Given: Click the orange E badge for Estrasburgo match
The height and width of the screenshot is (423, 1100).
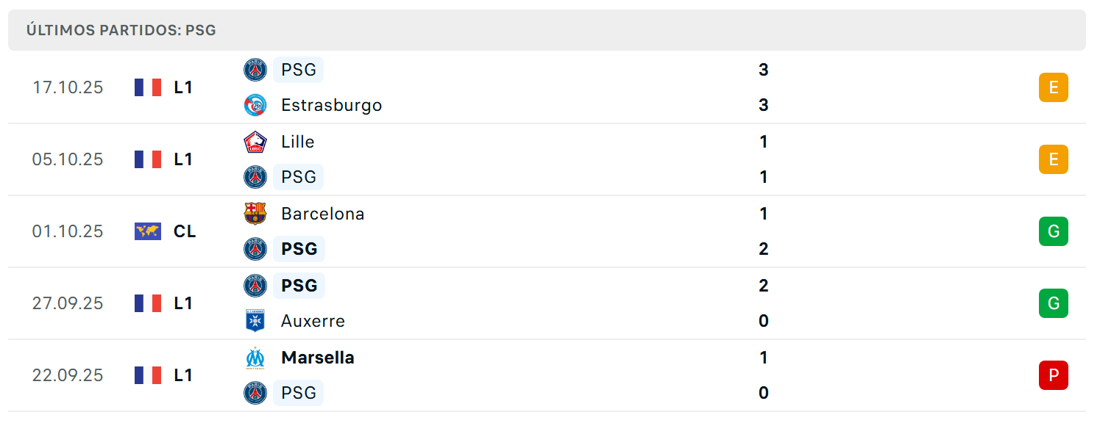Looking at the screenshot, I should (1054, 87).
